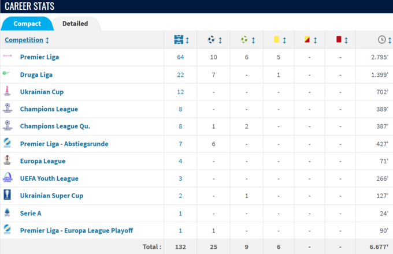This screenshot has height=254, width=393.
Task: Sort by minutes played clock icon
Action: tap(381, 40)
